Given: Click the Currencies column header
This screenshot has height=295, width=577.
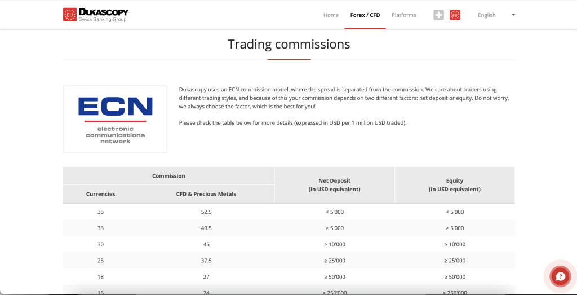Looking at the screenshot, I should (100, 194).
